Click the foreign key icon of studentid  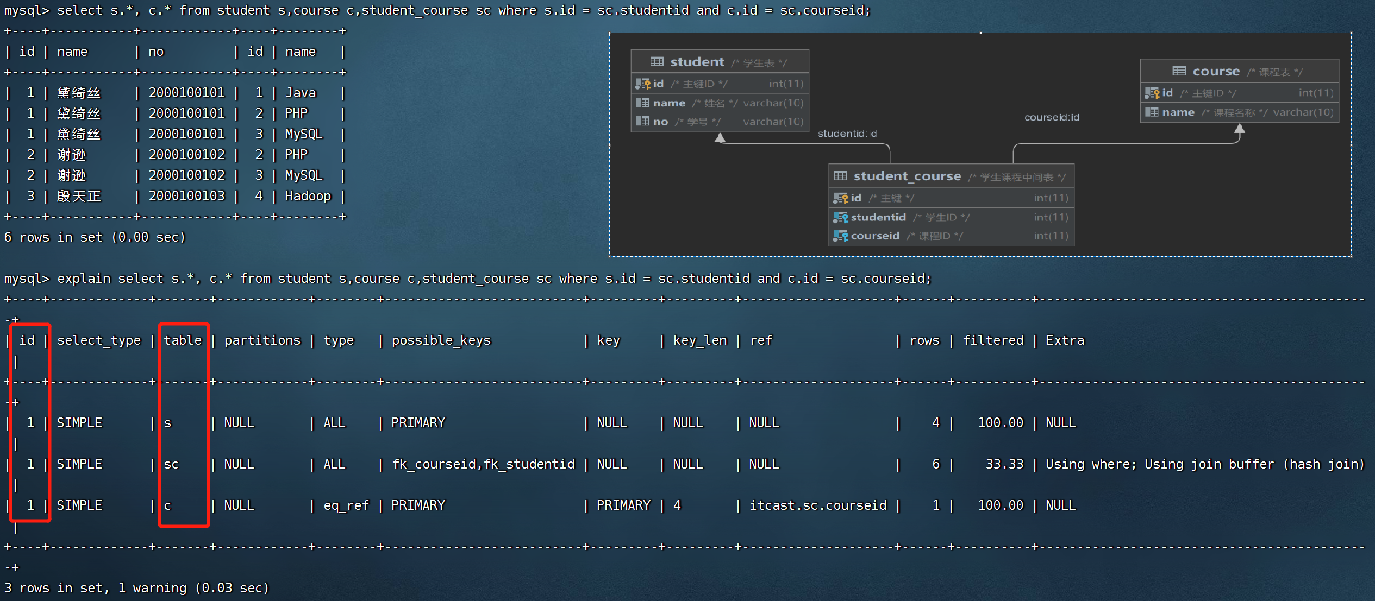(x=841, y=217)
